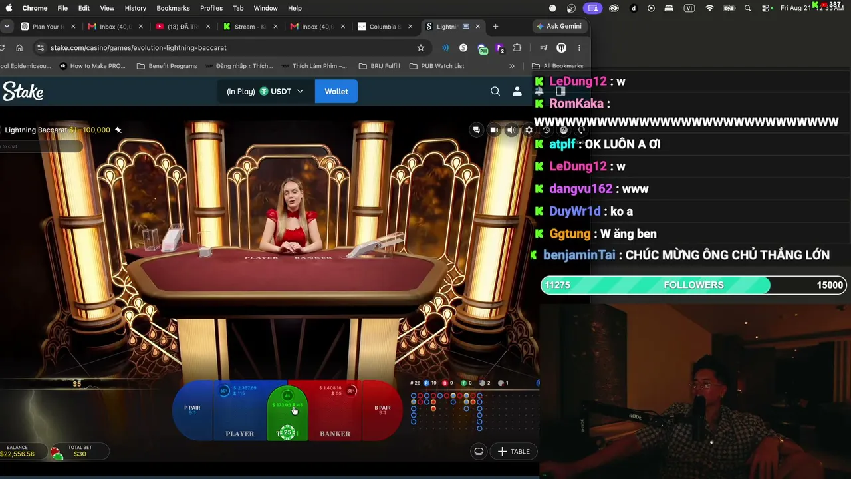
Task: Click the blue Wallet button
Action: pos(336,91)
